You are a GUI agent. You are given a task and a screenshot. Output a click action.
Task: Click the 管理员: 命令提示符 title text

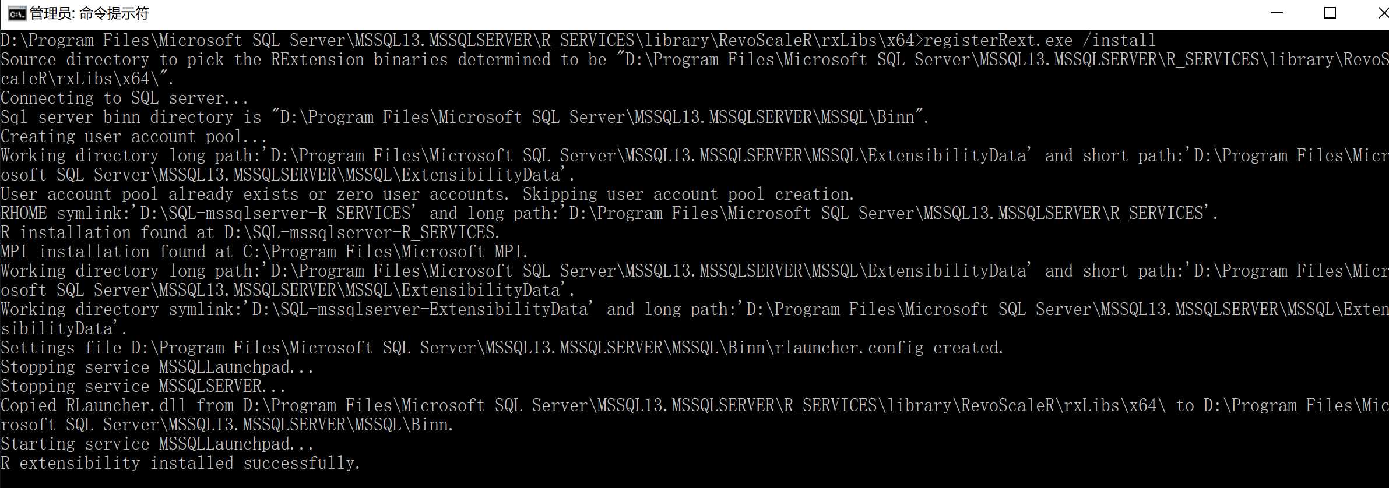click(89, 13)
